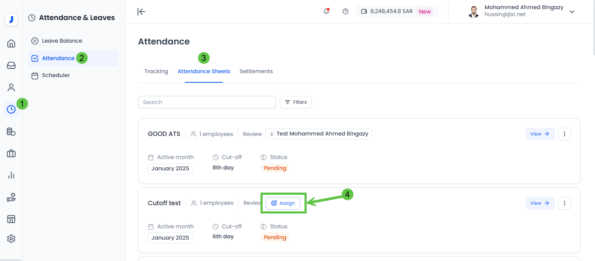
Task: Open the Organization briefcase icon
Action: [11, 153]
